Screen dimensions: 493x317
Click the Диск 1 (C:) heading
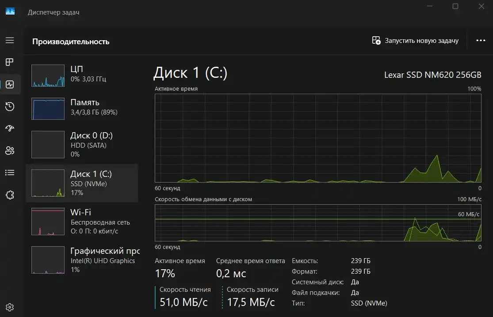(x=190, y=73)
